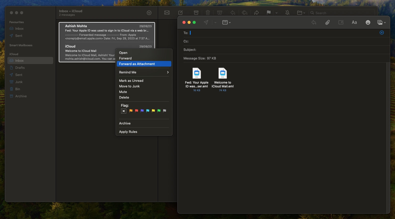Viewport: 395px width, 219px height.
Task: Reply using the reply arrow toolbar icon
Action: click(x=233, y=13)
